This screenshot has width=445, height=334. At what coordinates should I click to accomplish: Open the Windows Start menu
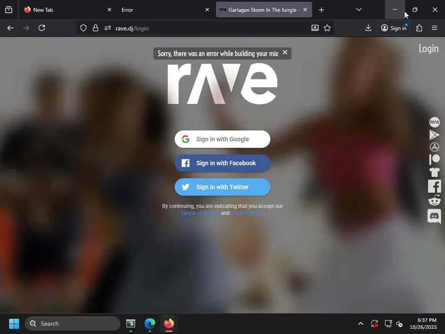(x=14, y=324)
